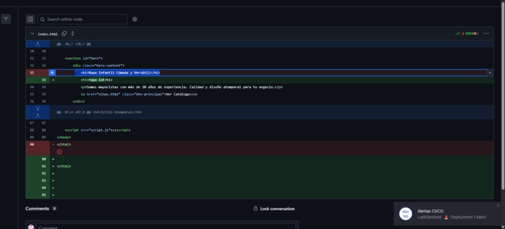The image size is (505, 229).
Task: Click the no-newline icon under line 90
Action: coord(60,152)
